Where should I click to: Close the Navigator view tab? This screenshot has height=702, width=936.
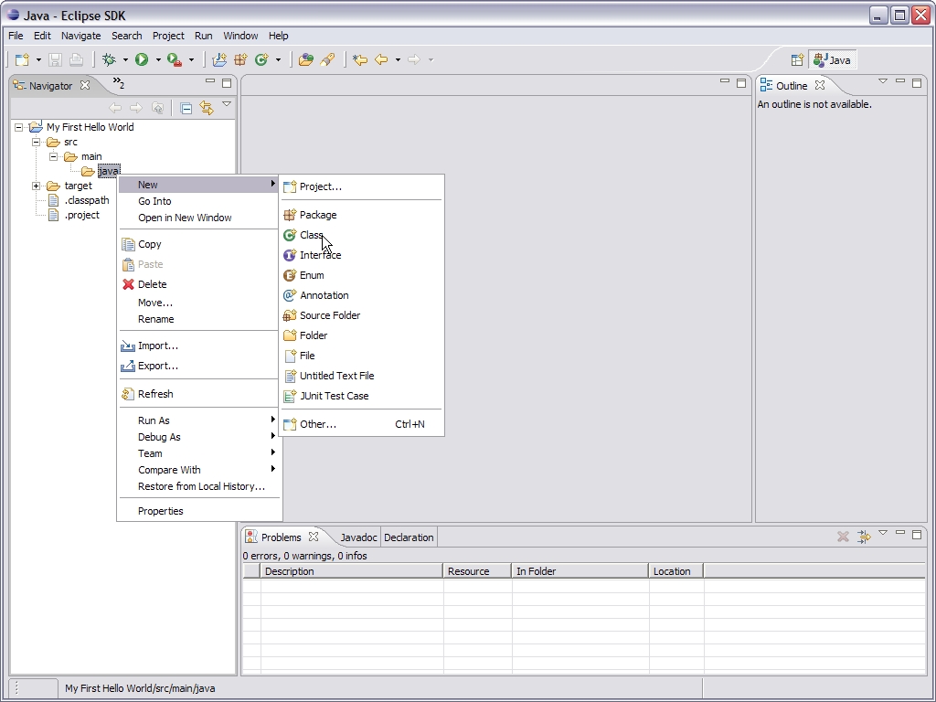click(x=85, y=85)
